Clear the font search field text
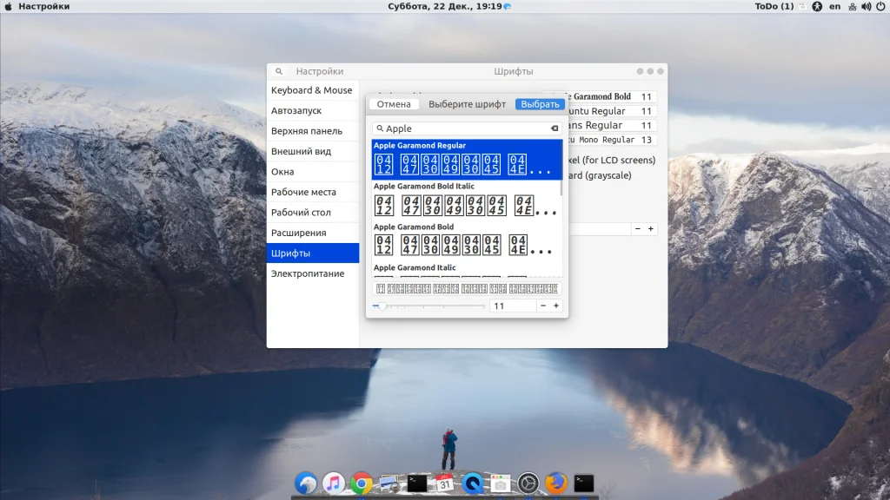890x500 pixels. [x=555, y=128]
